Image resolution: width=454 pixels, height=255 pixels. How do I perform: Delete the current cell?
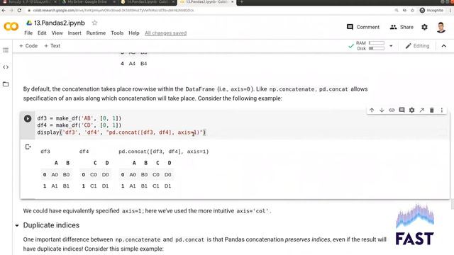(432, 110)
